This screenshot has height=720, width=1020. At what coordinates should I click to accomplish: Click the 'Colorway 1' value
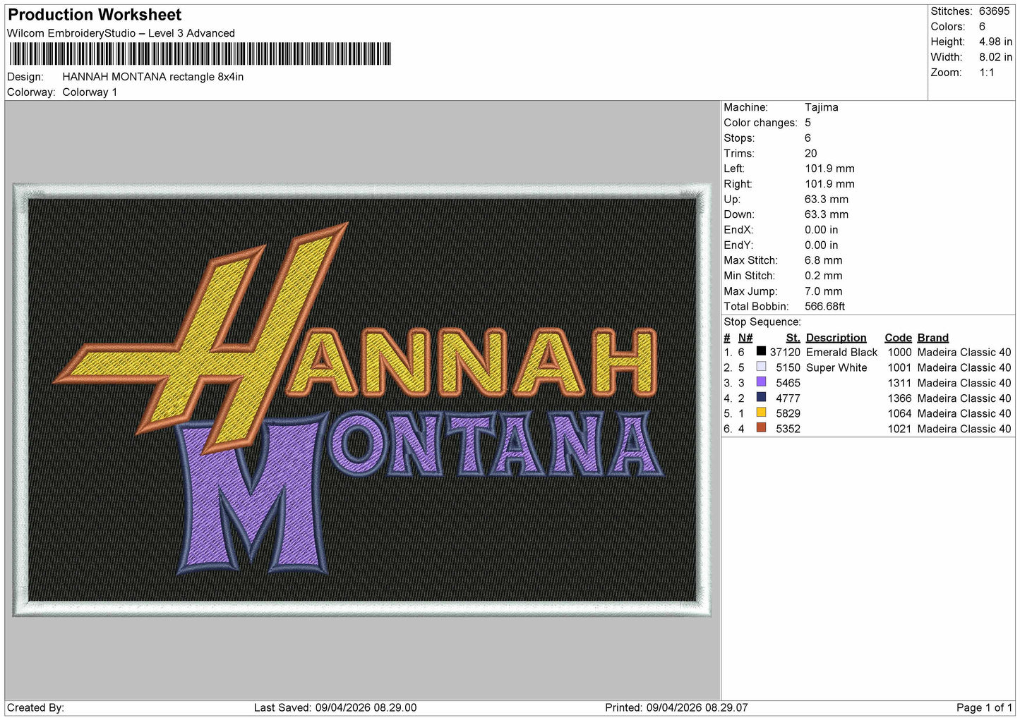[90, 92]
